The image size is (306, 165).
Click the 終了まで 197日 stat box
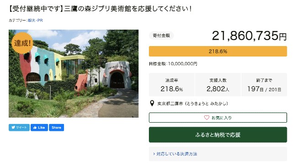(264, 85)
